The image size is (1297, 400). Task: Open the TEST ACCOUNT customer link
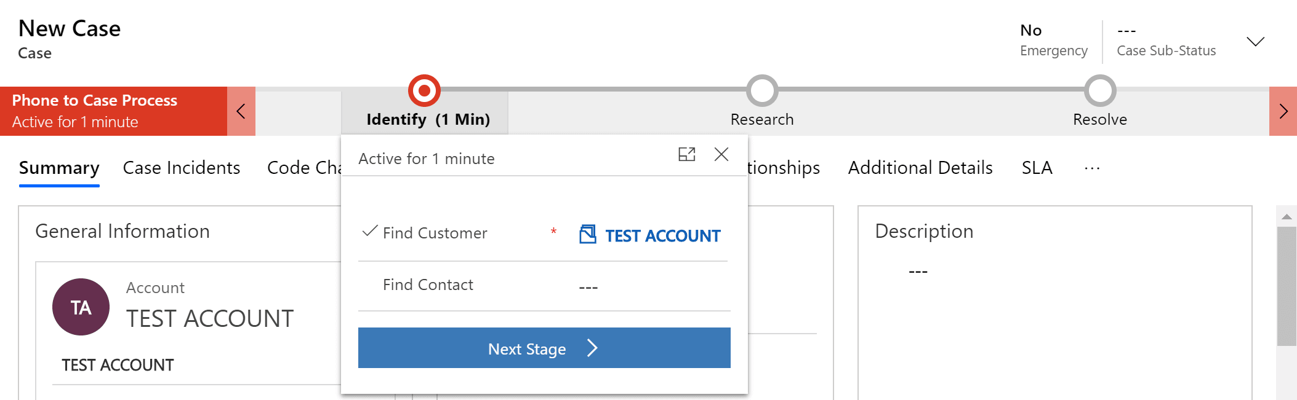click(662, 236)
